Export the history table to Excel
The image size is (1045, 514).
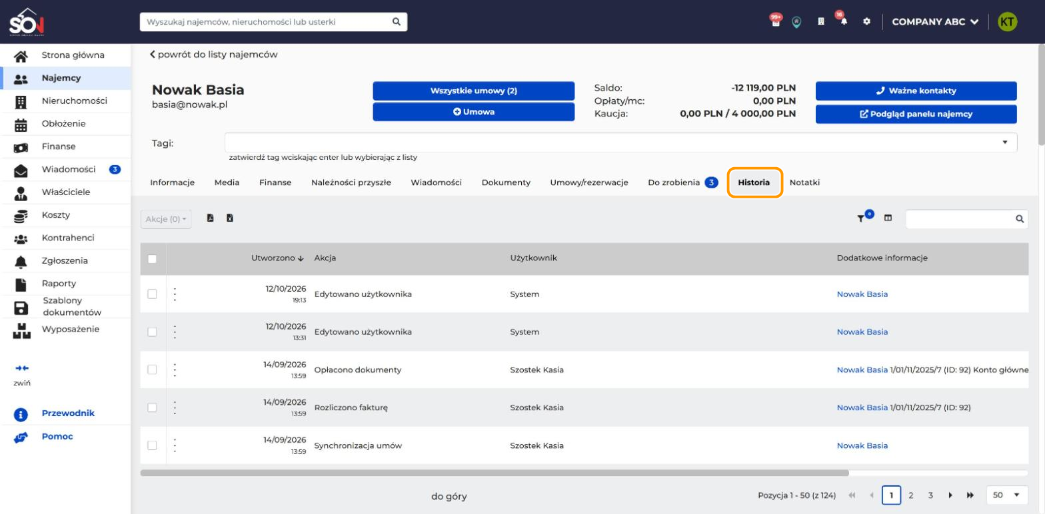tap(230, 218)
